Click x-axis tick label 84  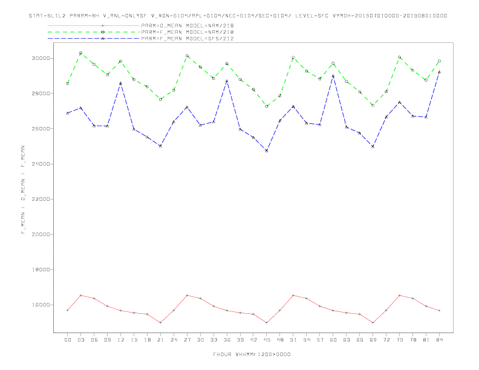(x=440, y=340)
